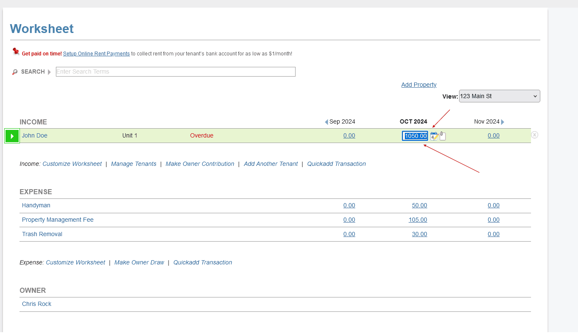Click the circled X icon on John Doe row
The width and height of the screenshot is (578, 333).
[534, 135]
